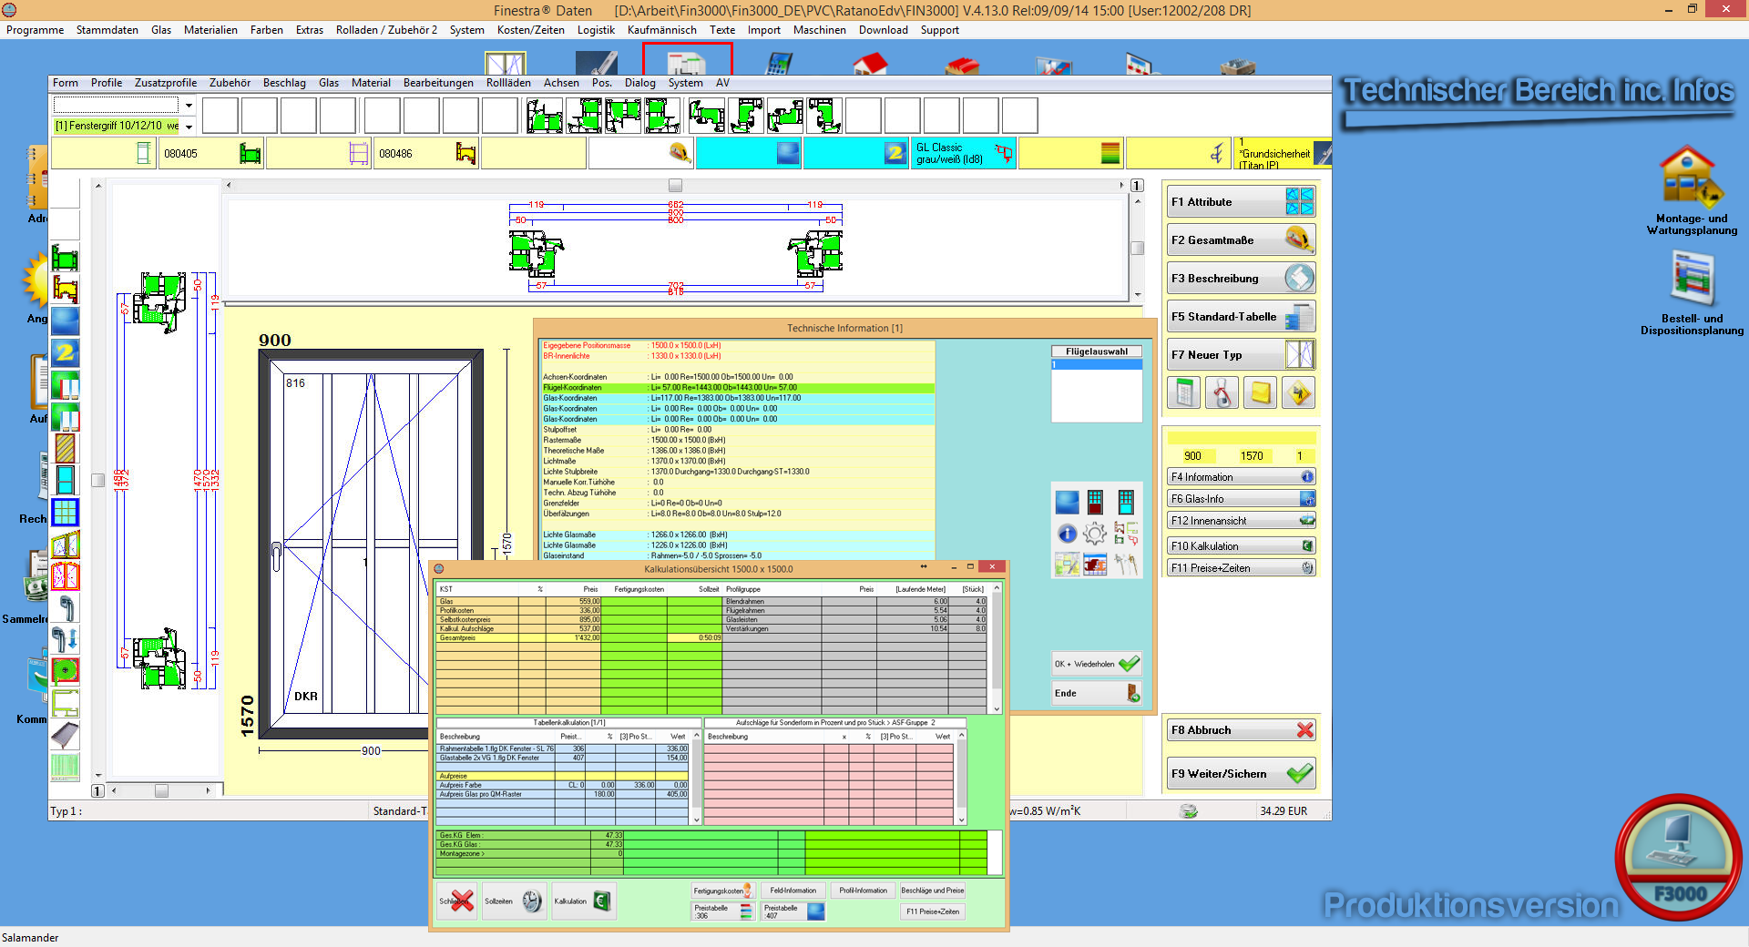Open the Beschlag menu
Viewport: 1749px width, 947px height.
[284, 83]
